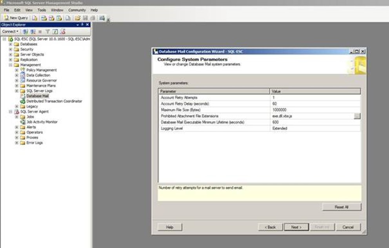Open the Prohibited Attachment Extensions ellipsis button
The image size is (389, 248).
(x=357, y=116)
